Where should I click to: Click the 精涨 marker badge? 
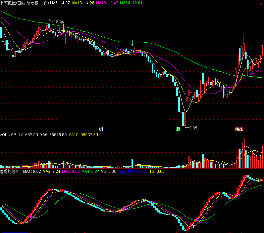(239, 129)
